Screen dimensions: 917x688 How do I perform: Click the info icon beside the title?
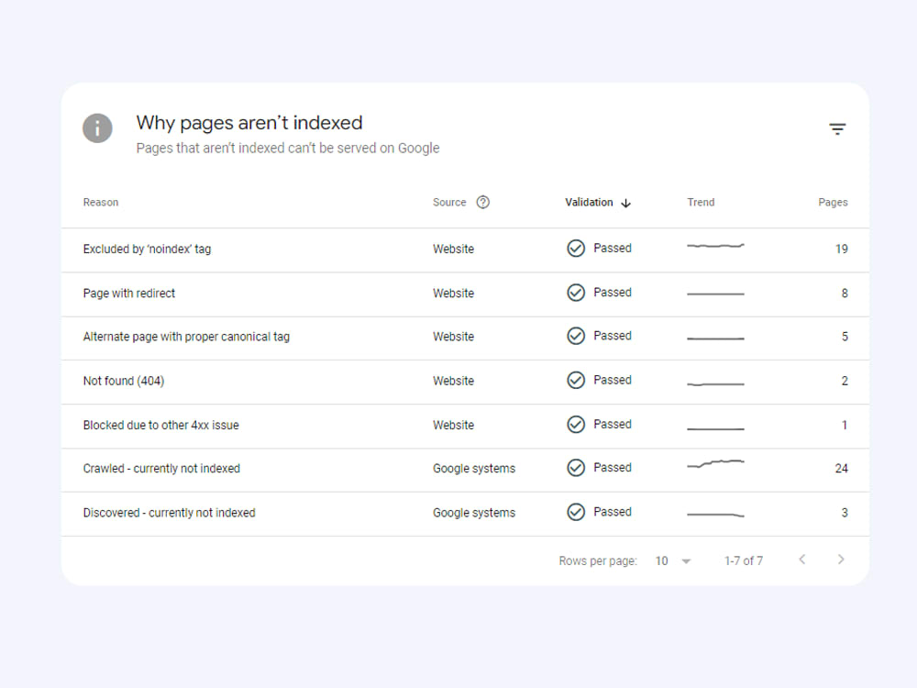click(x=97, y=128)
